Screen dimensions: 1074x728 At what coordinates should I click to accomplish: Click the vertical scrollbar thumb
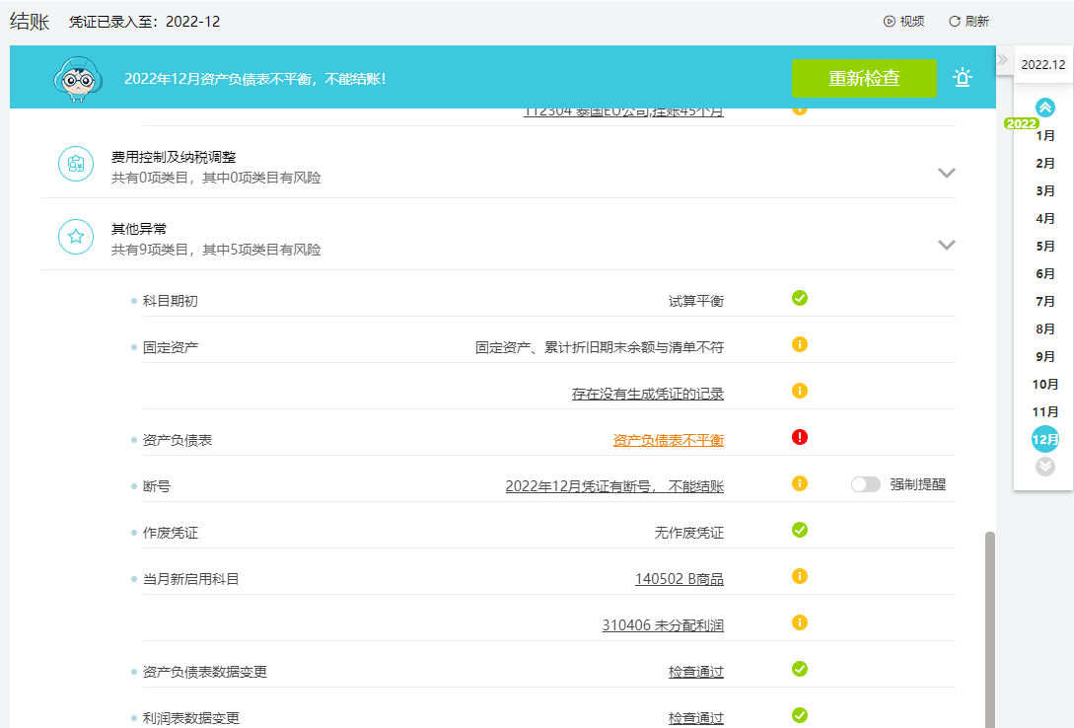click(x=990, y=629)
